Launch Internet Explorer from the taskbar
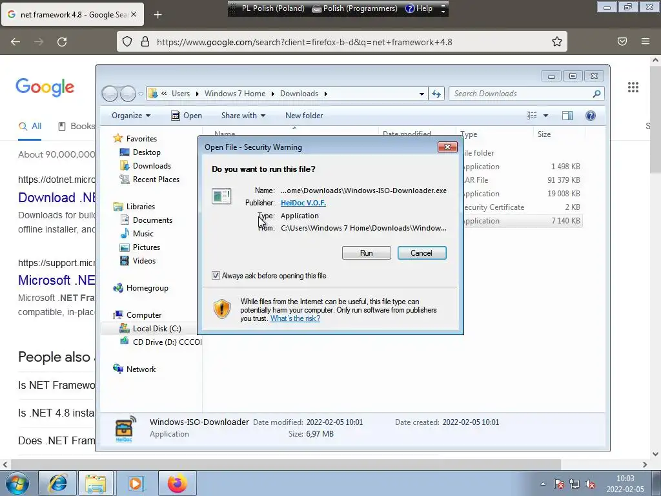This screenshot has width=661, height=496. tap(57, 483)
